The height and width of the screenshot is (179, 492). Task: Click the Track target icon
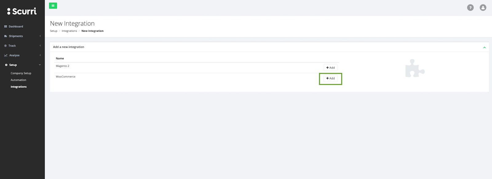click(6, 46)
